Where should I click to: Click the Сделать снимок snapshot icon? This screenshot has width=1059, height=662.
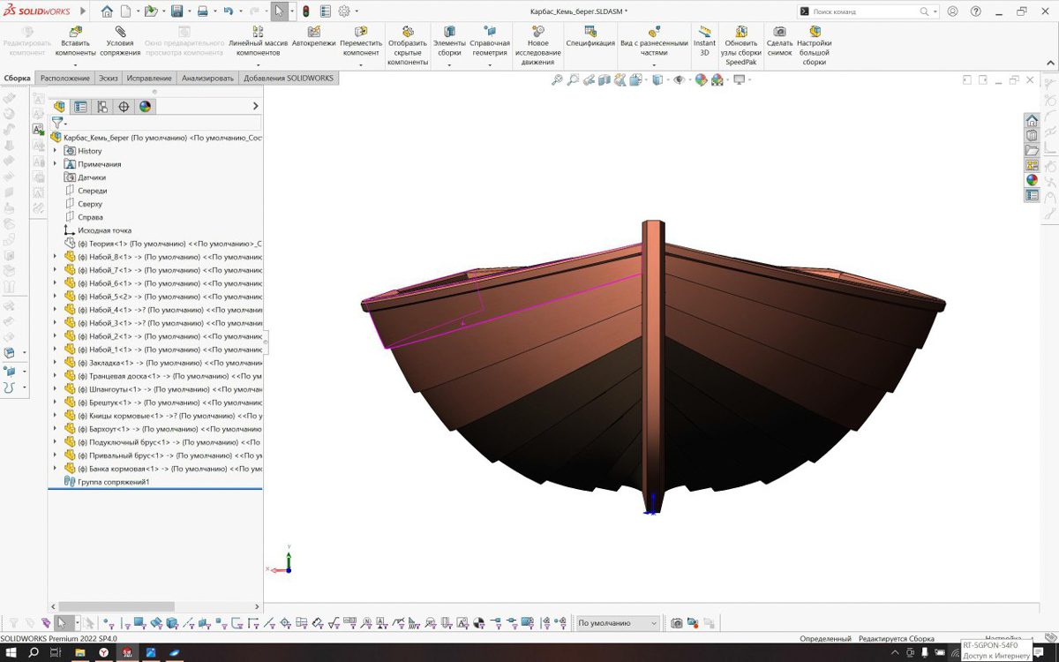pyautogui.click(x=779, y=32)
